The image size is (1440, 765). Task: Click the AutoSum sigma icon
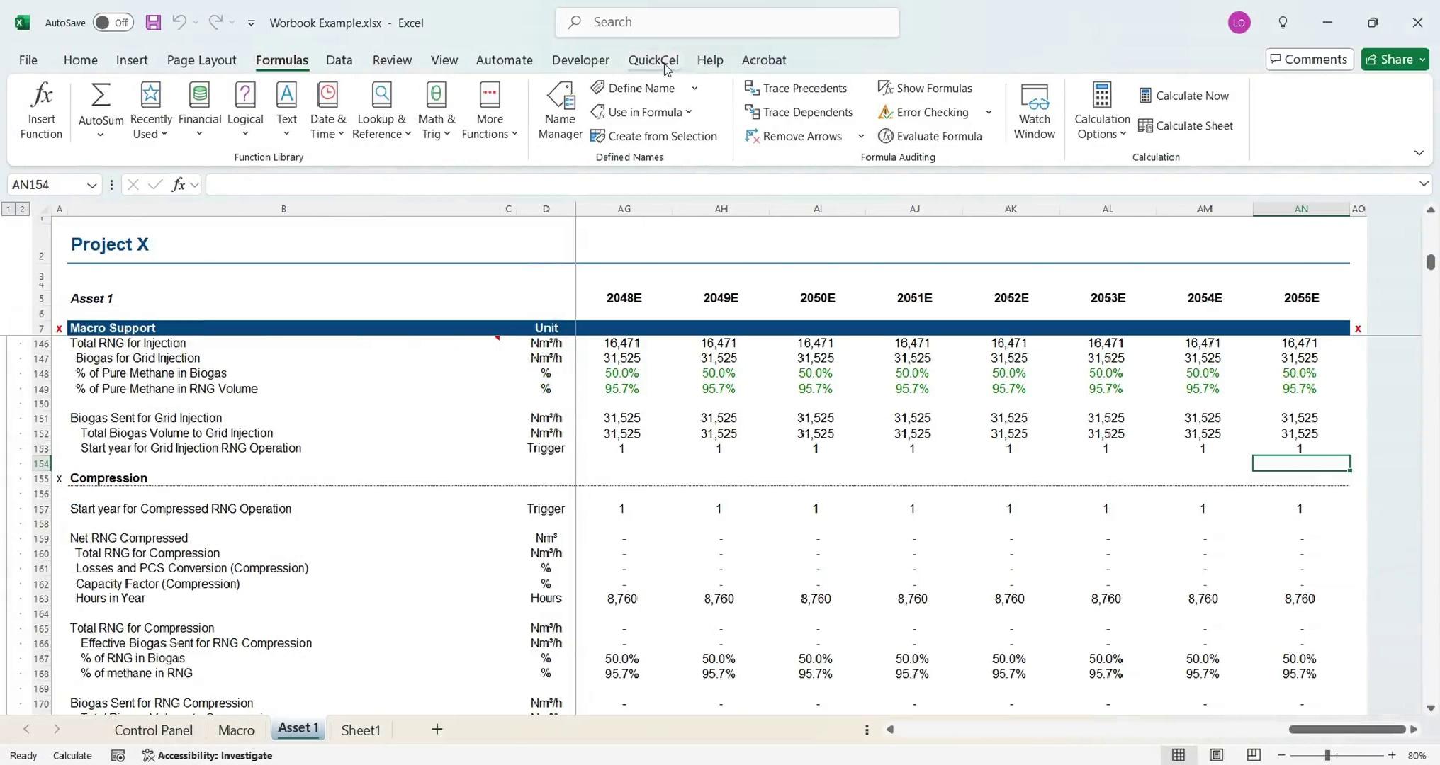coord(101,95)
